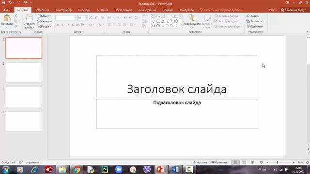This screenshot has width=310, height=174.
Task: Increase font size icon
Action: pos(91,18)
